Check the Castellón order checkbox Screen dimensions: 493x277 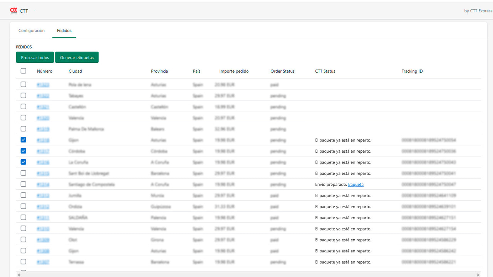(23, 107)
